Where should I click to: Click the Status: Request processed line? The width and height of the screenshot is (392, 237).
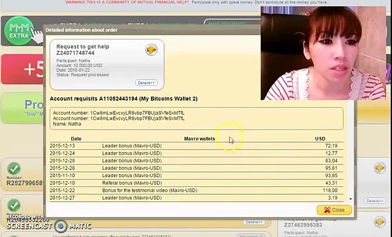[x=82, y=75]
